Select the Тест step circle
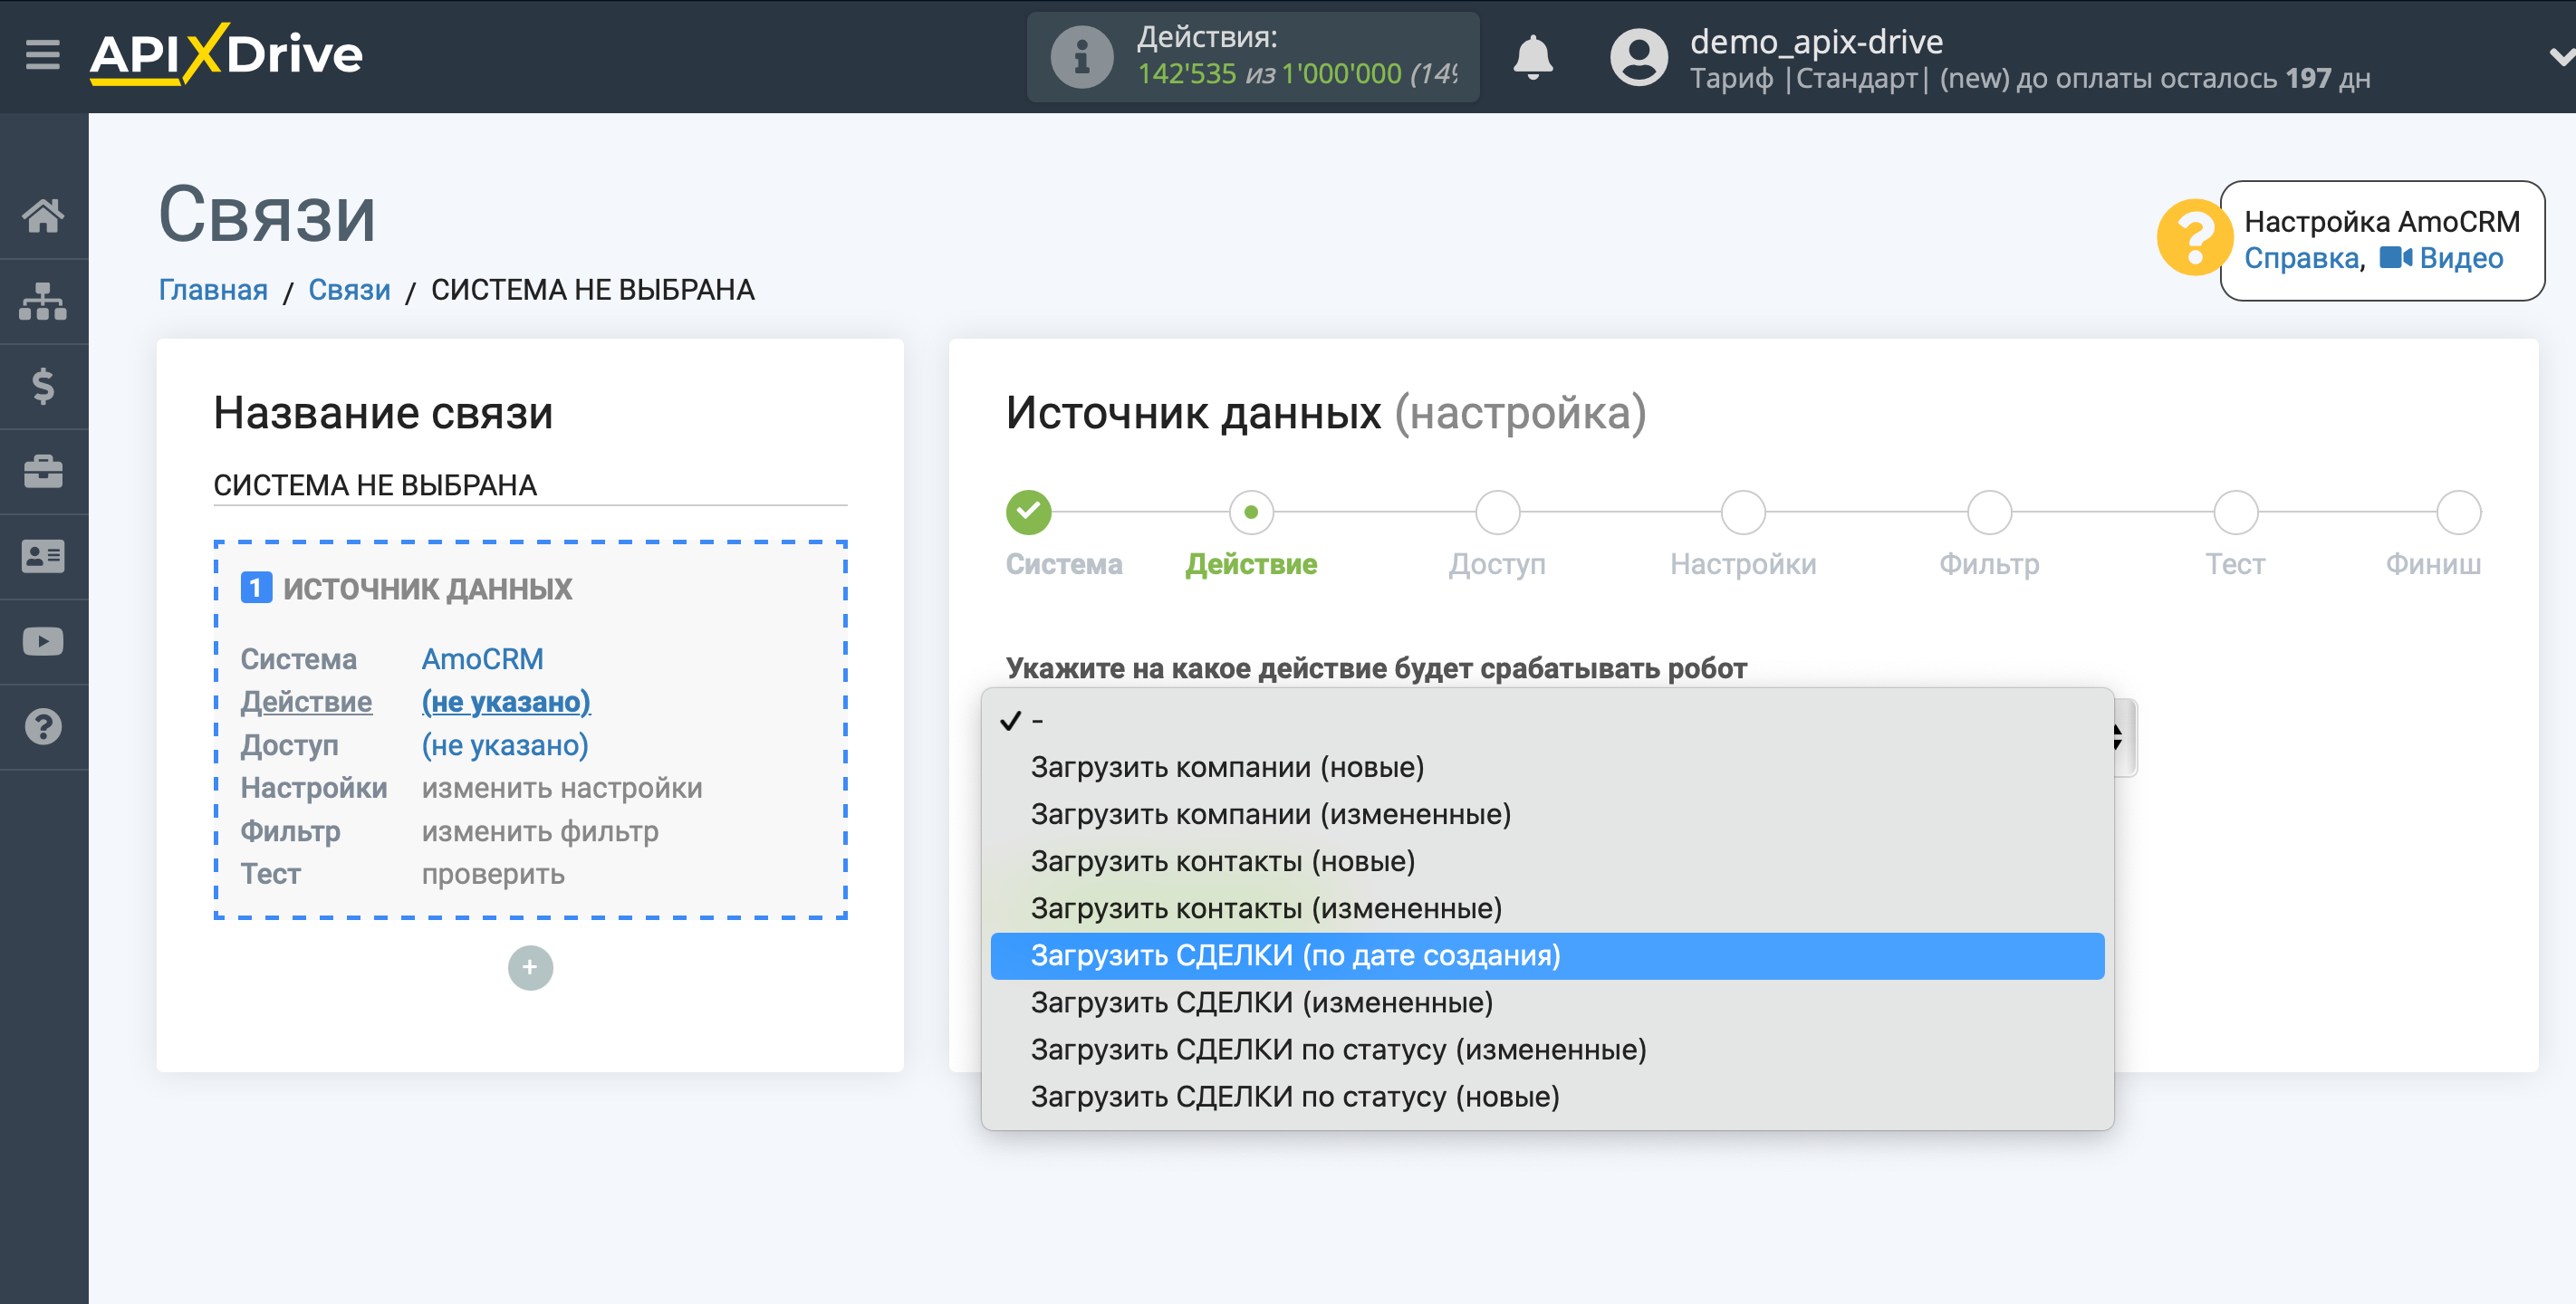This screenshot has height=1304, width=2576. click(2236, 512)
